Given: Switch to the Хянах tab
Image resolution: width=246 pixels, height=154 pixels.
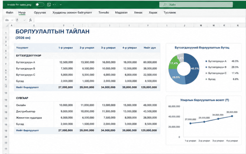Looking at the screenshot, I should coord(138,12).
